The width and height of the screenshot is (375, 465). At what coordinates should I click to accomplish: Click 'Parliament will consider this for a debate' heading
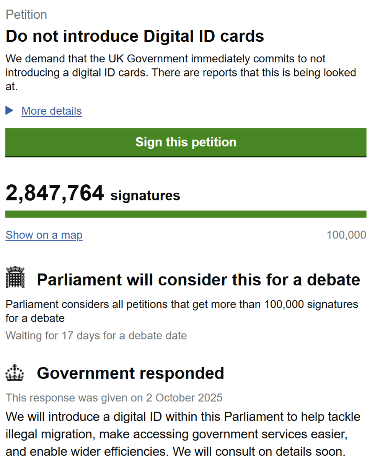[x=198, y=280]
